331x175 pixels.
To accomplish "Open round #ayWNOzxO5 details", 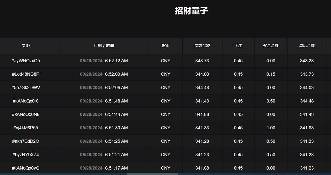I will (x=26, y=61).
